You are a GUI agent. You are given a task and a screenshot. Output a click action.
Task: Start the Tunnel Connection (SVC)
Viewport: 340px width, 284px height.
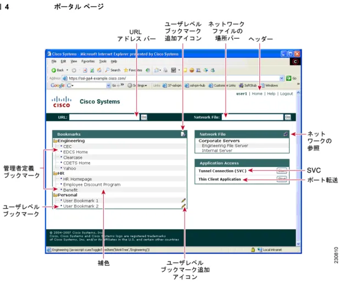pos(282,171)
